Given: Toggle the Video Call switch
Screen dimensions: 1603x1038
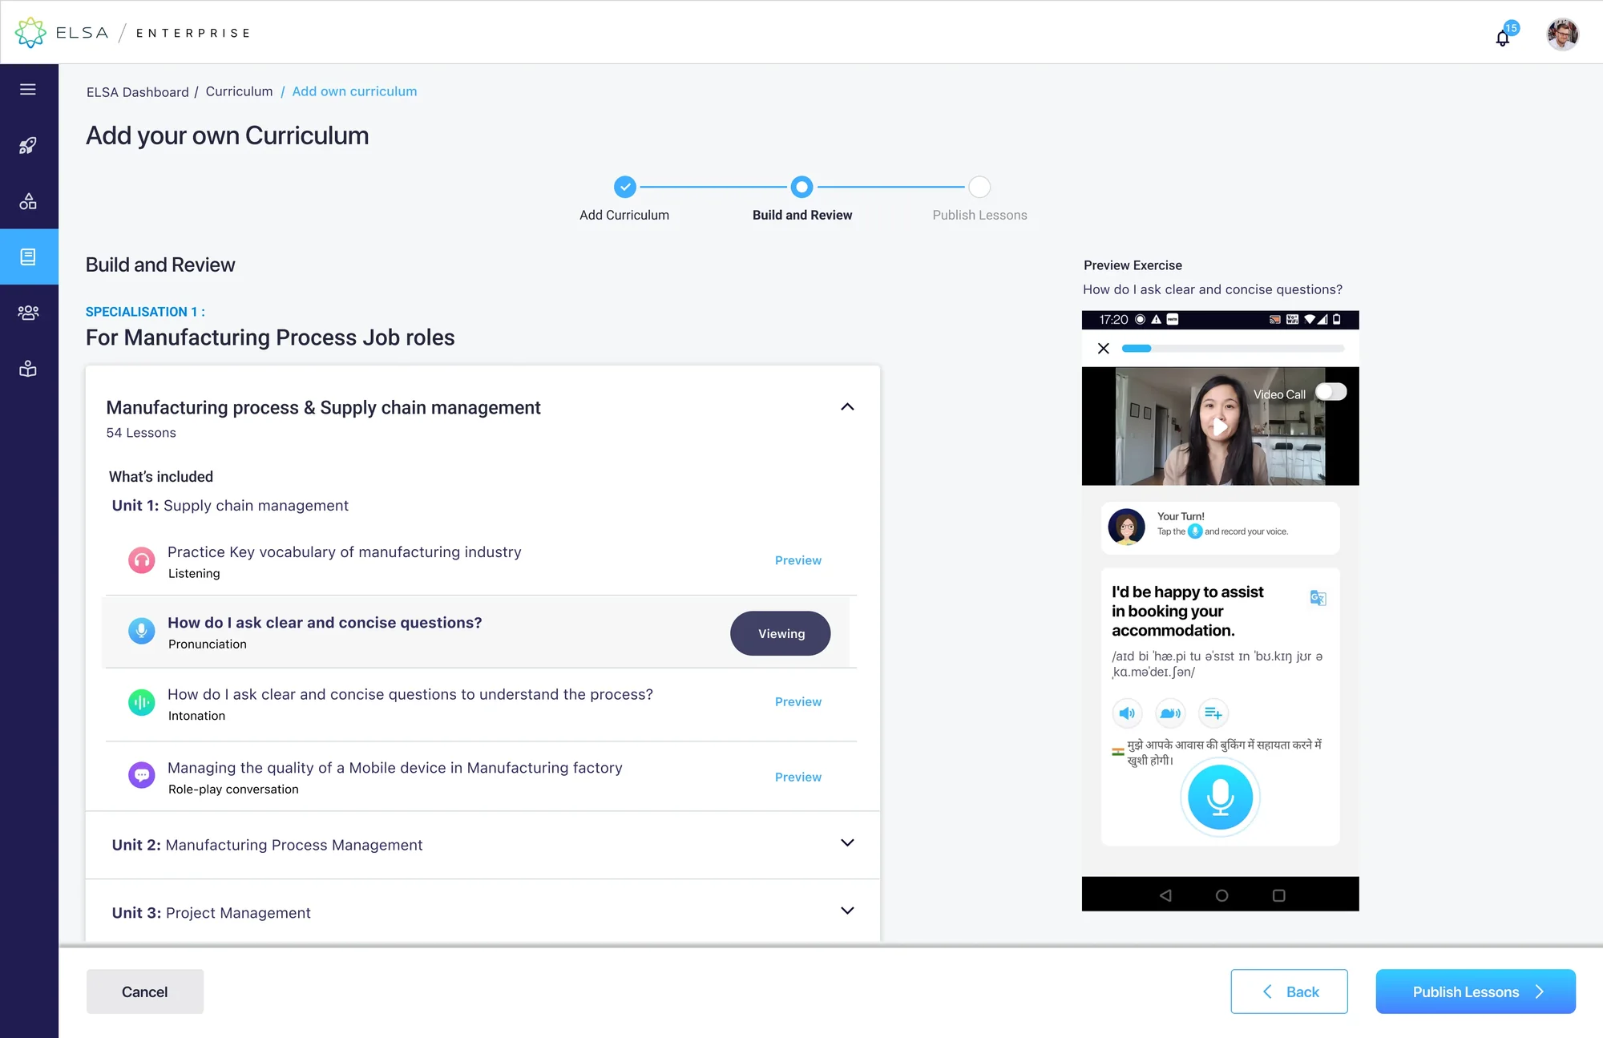Looking at the screenshot, I should point(1331,392).
